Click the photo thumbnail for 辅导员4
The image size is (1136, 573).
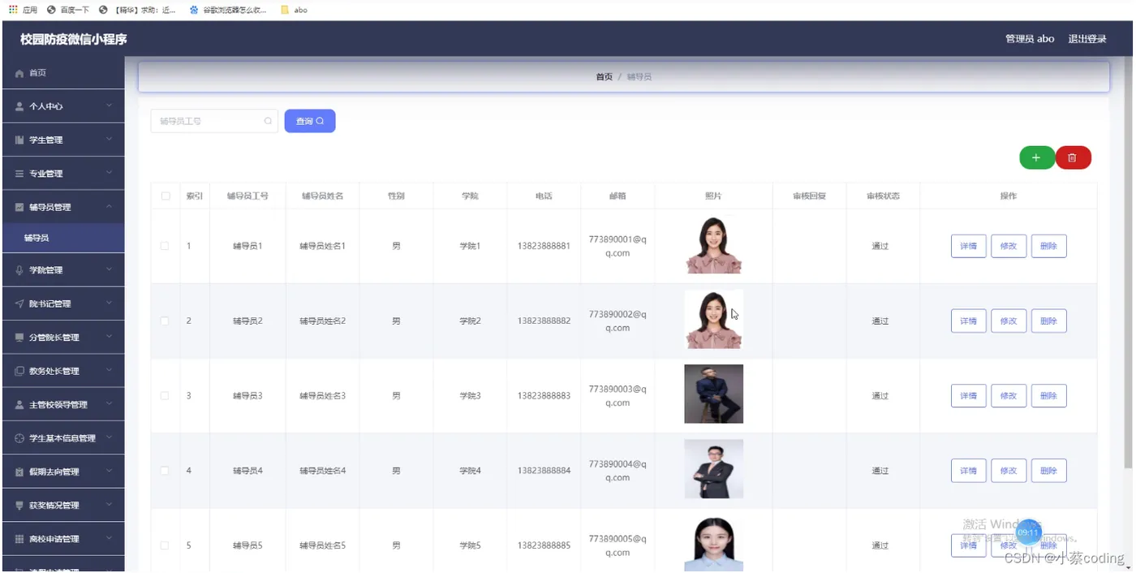click(x=713, y=469)
